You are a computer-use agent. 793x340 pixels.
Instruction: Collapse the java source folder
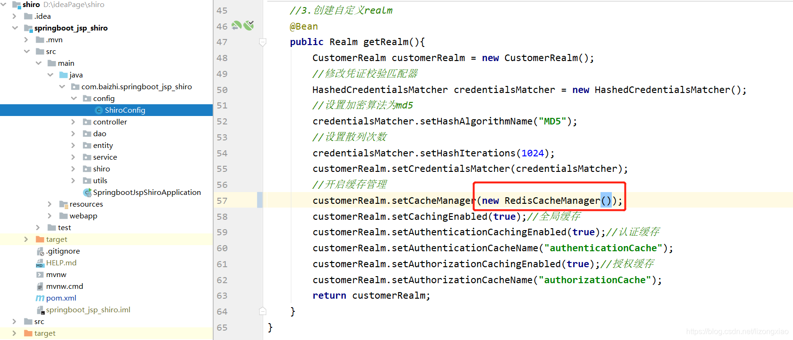[50, 75]
